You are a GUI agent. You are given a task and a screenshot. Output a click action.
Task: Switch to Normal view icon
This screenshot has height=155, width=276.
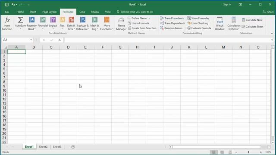pyautogui.click(x=214, y=152)
